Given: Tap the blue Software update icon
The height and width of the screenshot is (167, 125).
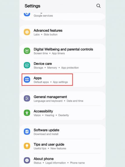Looking at the screenshot, I should (27, 132).
